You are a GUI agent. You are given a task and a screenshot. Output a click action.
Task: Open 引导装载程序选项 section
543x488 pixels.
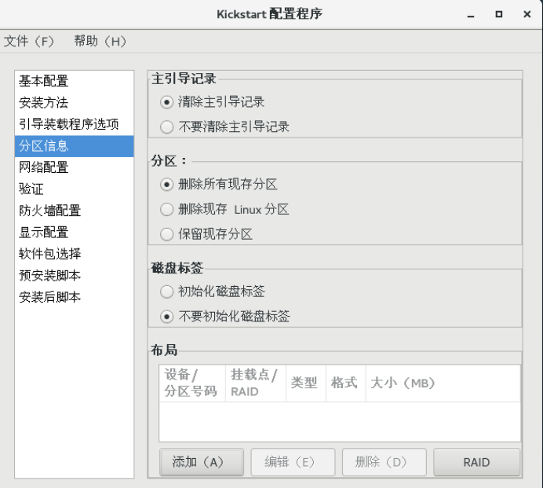point(74,124)
